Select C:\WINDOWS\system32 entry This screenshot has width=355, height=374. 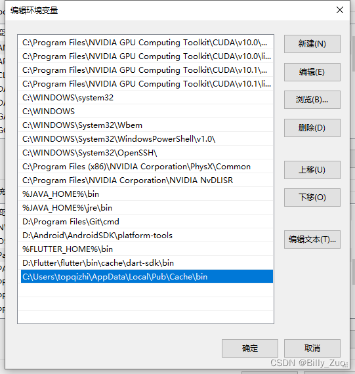point(146,98)
